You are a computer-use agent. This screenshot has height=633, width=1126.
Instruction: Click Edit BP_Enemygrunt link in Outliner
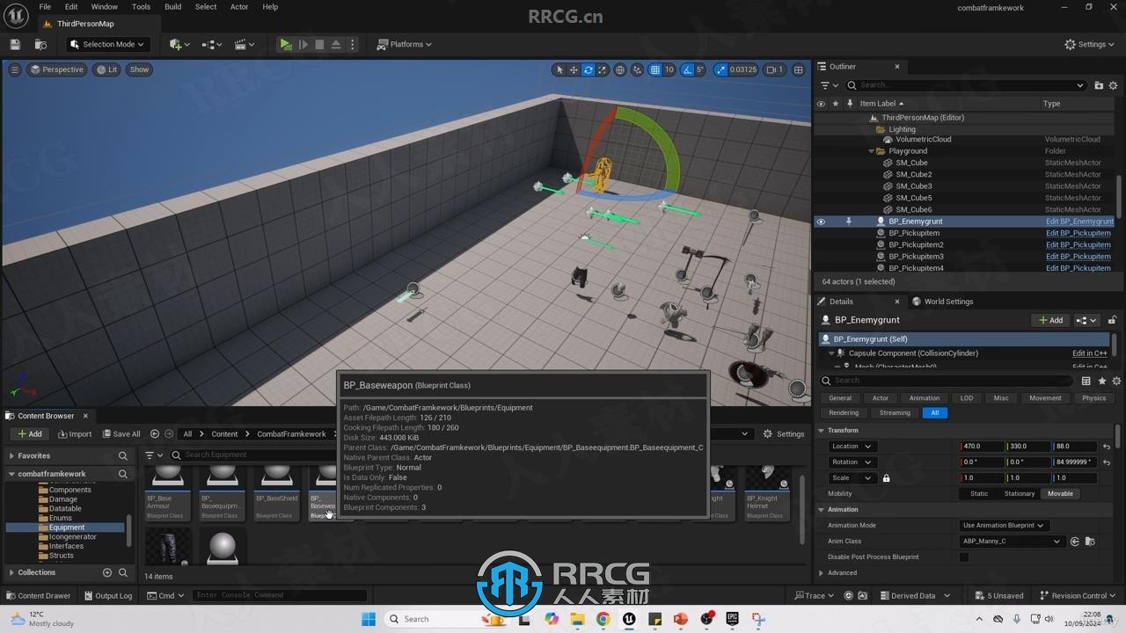1079,222
